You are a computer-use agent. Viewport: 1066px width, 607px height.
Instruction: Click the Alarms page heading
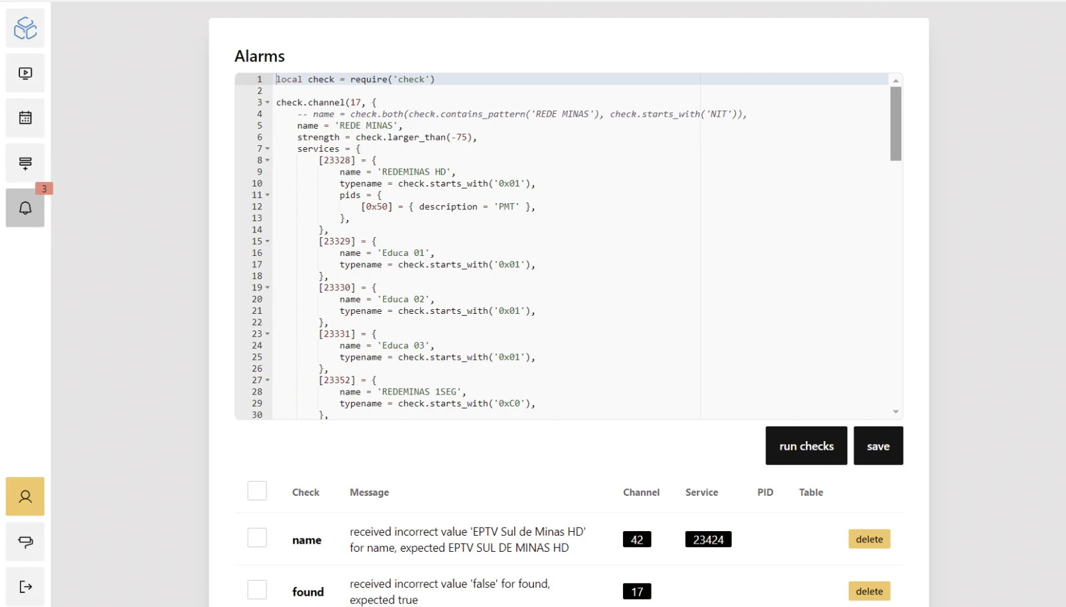coord(260,56)
